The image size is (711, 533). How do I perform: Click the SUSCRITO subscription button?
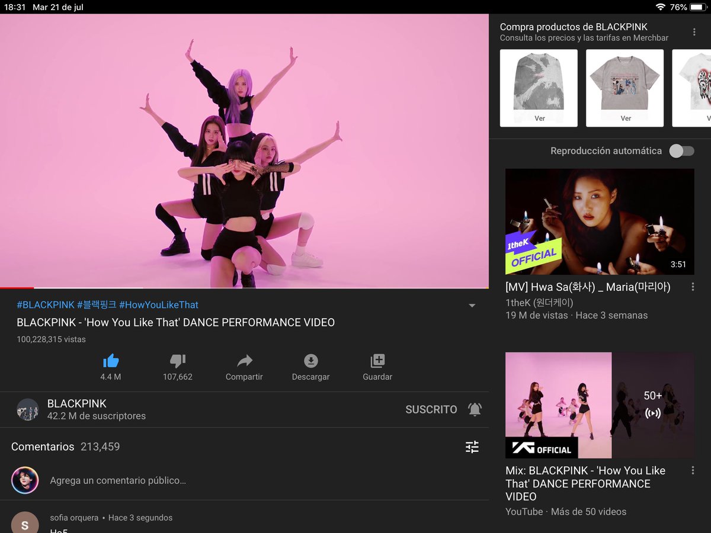431,409
